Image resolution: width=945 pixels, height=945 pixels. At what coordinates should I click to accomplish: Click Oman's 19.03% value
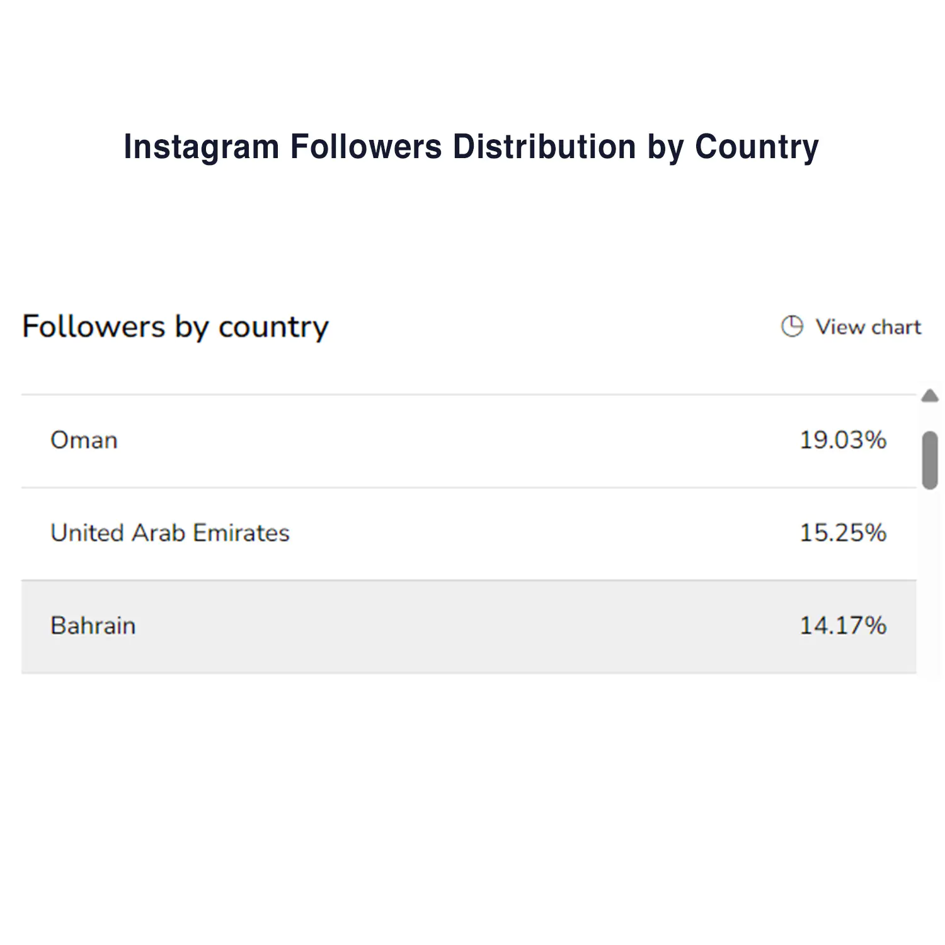(x=842, y=440)
